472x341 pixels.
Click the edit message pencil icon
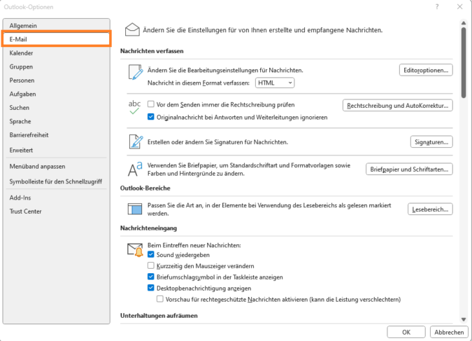136,72
